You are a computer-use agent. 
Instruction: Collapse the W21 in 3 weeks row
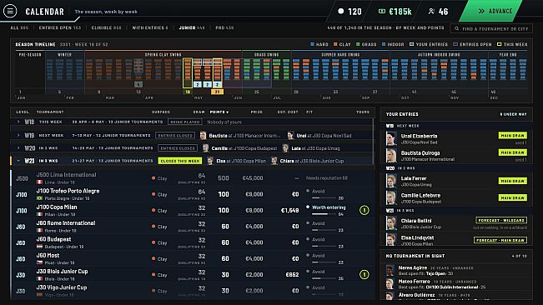click(192, 161)
